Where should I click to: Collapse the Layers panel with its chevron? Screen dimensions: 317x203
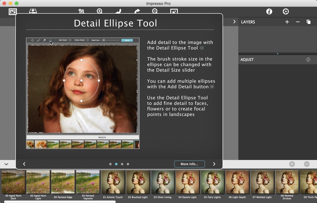pyautogui.click(x=234, y=21)
